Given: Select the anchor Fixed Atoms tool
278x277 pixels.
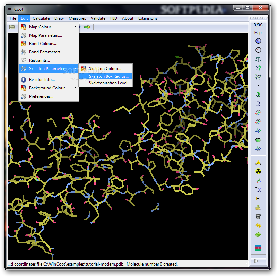Looking at the screenshot, I should point(258,59).
